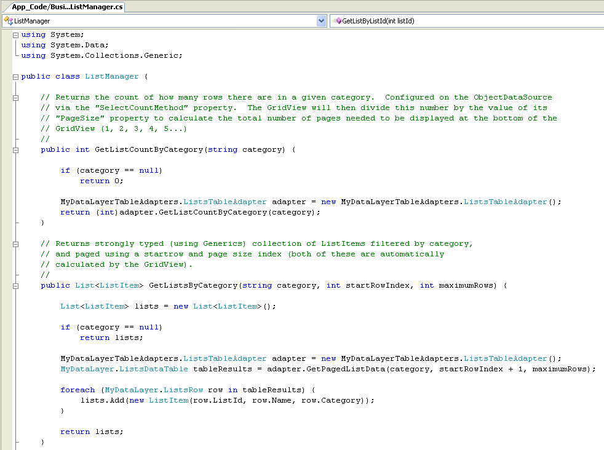Click "startRowIndex + 1" argument
Viewport: 604px width, 450px height.
click(481, 369)
